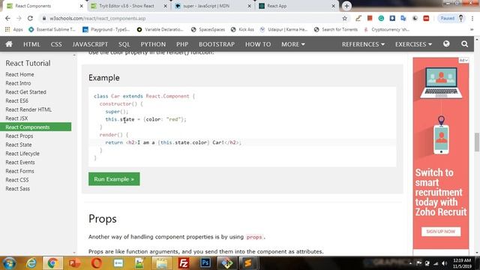Open the Search for Torrents bookmark
This screenshot has width=480, height=270.
click(335, 30)
